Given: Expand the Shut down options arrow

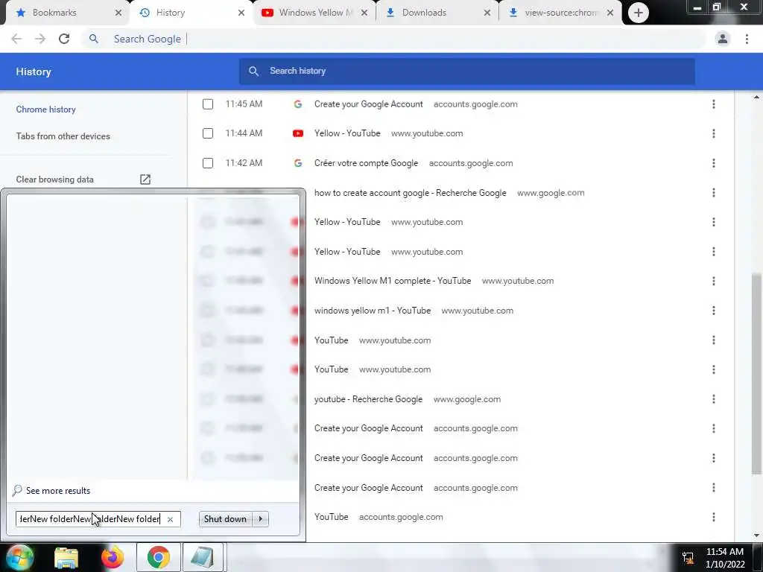Looking at the screenshot, I should click(x=260, y=519).
